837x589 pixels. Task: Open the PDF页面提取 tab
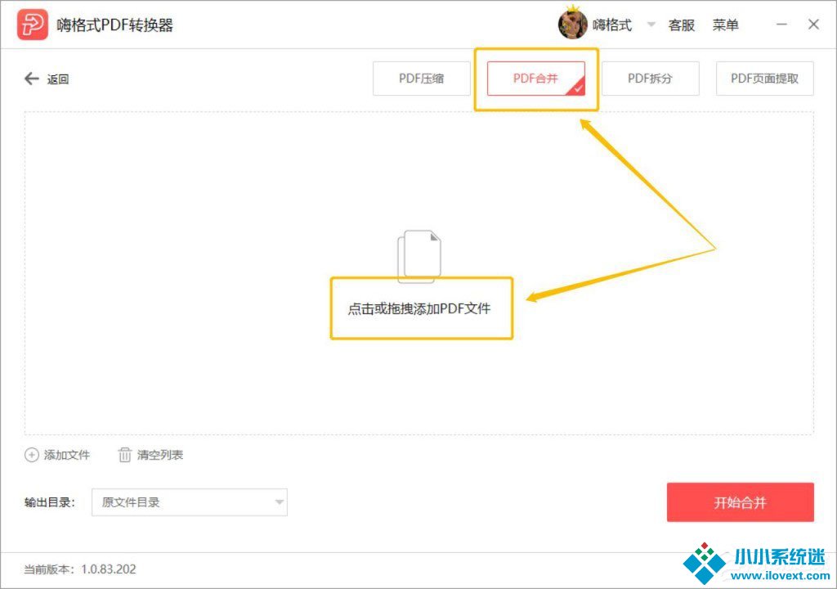point(764,79)
